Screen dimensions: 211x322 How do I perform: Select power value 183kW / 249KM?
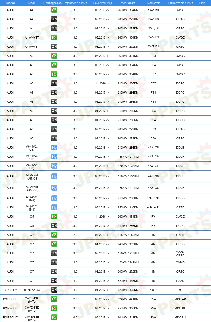pyautogui.click(x=128, y=262)
